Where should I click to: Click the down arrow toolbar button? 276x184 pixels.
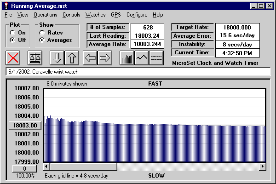point(57,58)
